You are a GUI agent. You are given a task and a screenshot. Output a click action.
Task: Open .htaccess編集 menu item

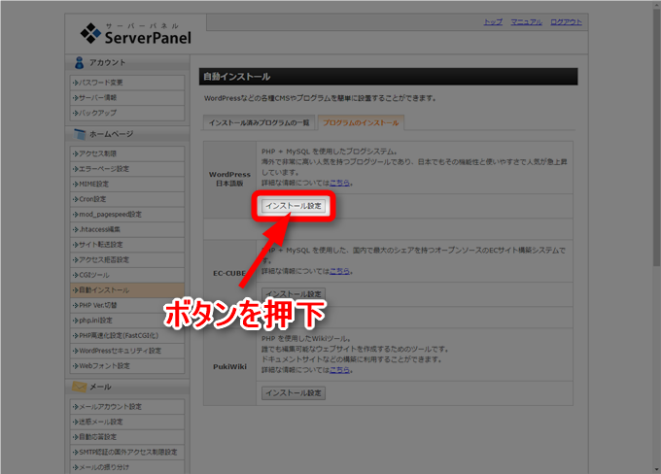coord(127,229)
